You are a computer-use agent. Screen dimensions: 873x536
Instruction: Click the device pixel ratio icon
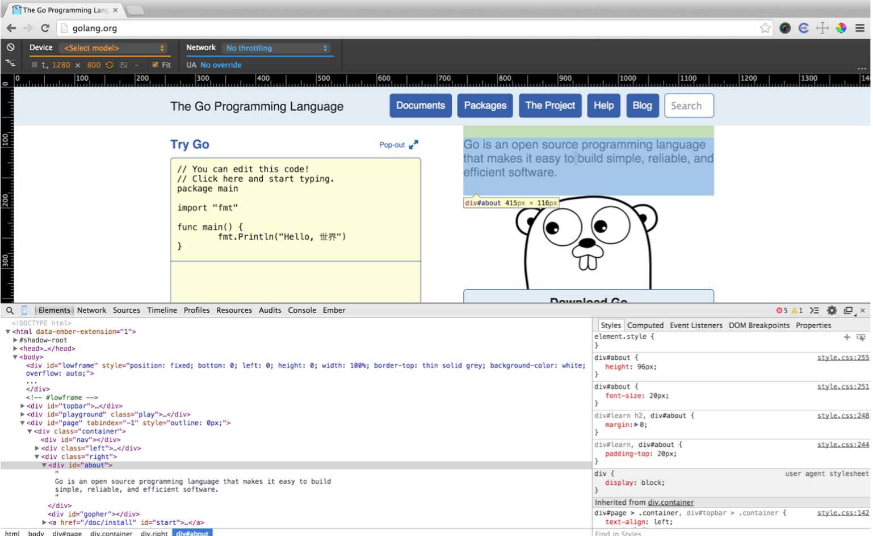[124, 65]
